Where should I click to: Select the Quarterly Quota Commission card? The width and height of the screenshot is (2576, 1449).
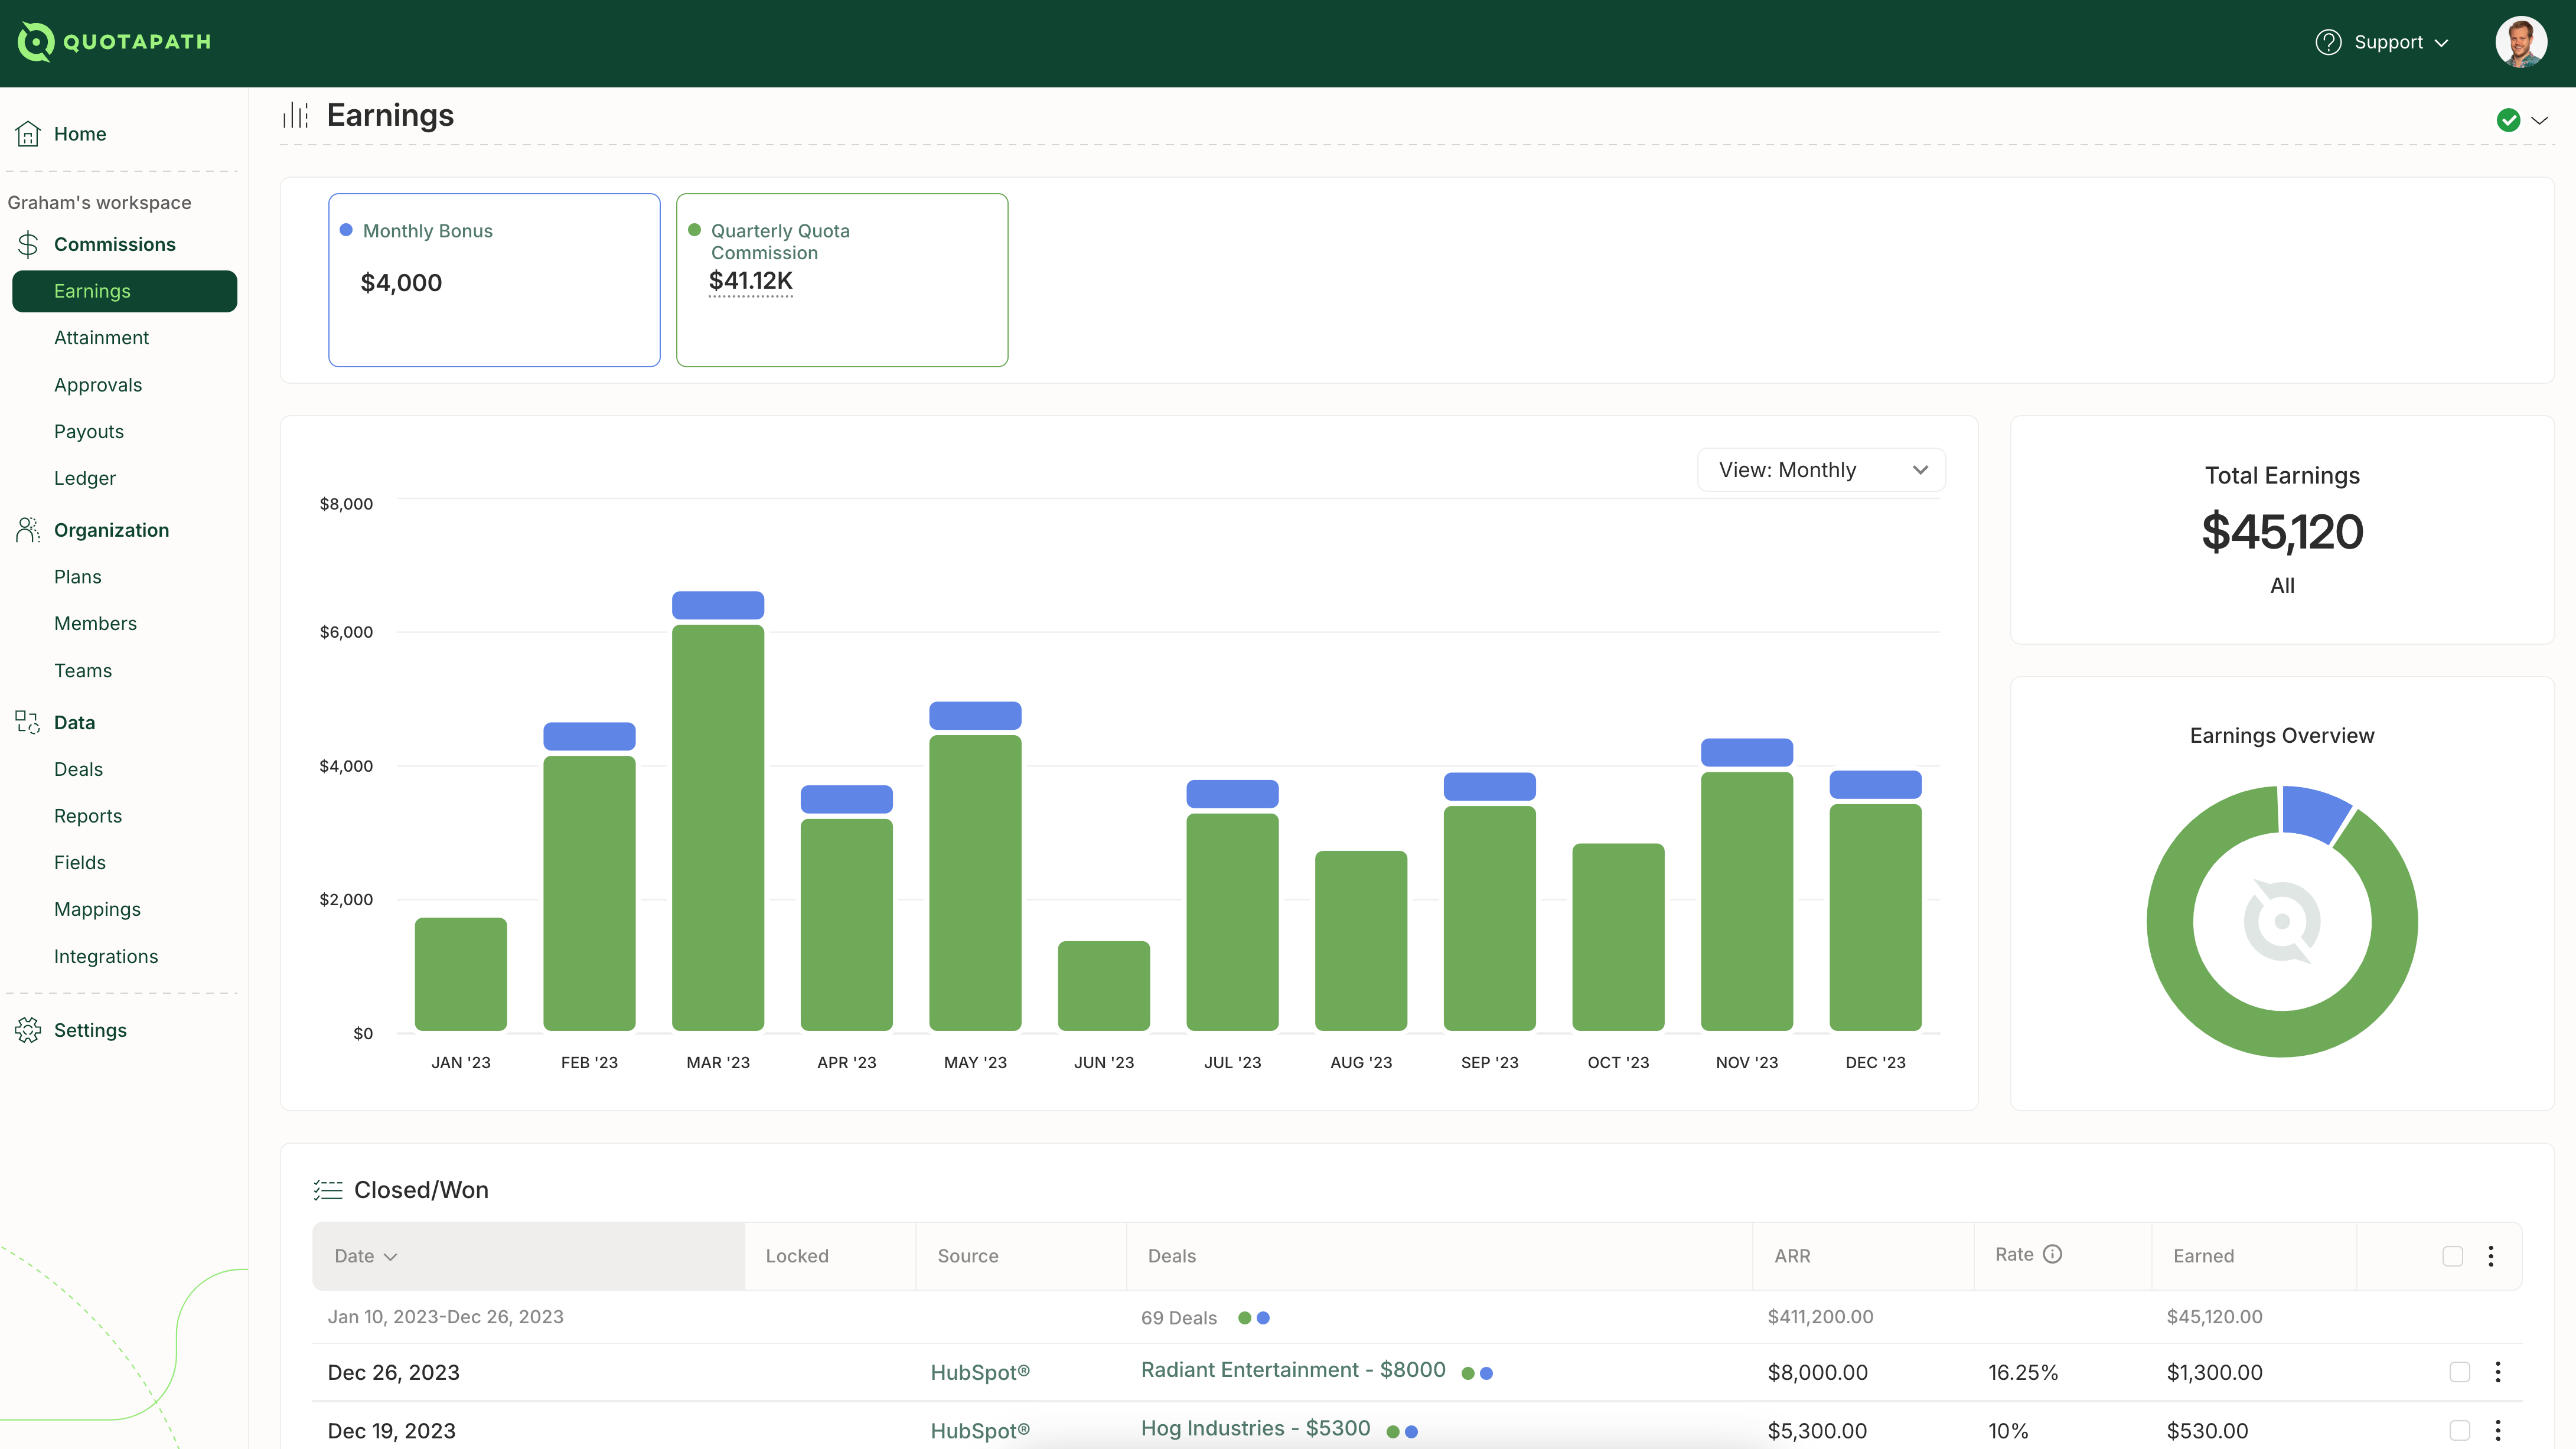click(x=842, y=280)
